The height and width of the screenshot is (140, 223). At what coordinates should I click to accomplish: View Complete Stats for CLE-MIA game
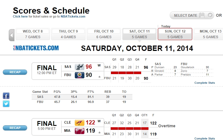[205, 139]
